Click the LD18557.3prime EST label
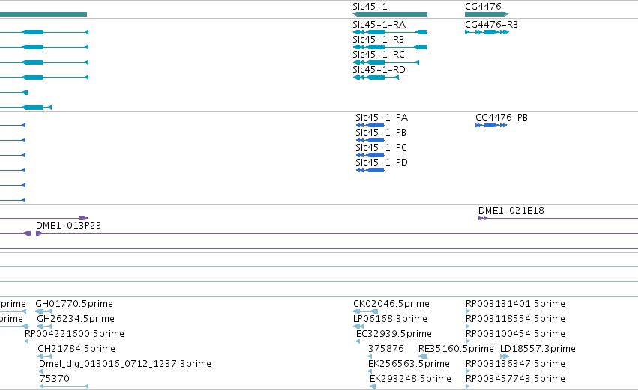This screenshot has height=390, width=638. 538,349
